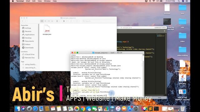Open Sublime Text tab dropdown arrow
Image resolution: width=200 pixels, height=112 pixels.
point(165,31)
